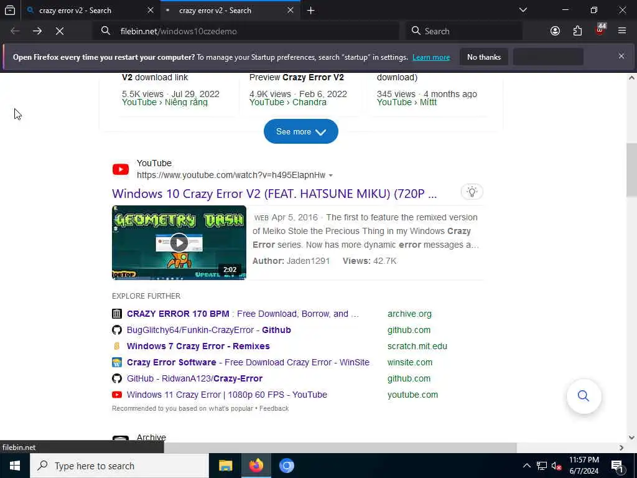Open 'Windows 10 Crazy Error V2 (FEAT. HATSUNE MIKU)' result
This screenshot has width=637, height=478.
(x=274, y=194)
